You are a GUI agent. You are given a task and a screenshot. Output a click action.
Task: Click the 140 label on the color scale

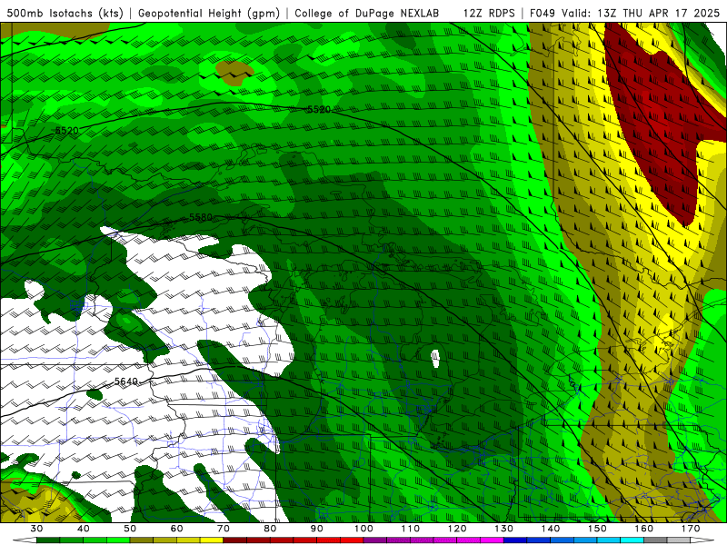(x=551, y=529)
